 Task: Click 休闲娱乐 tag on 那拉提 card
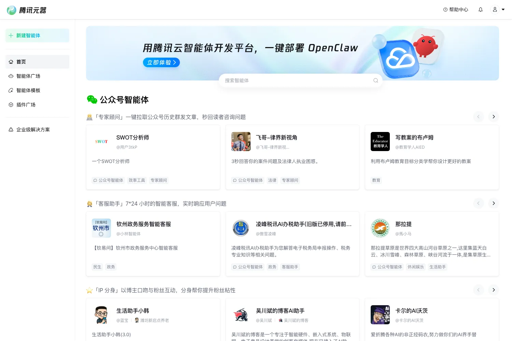(x=416, y=267)
